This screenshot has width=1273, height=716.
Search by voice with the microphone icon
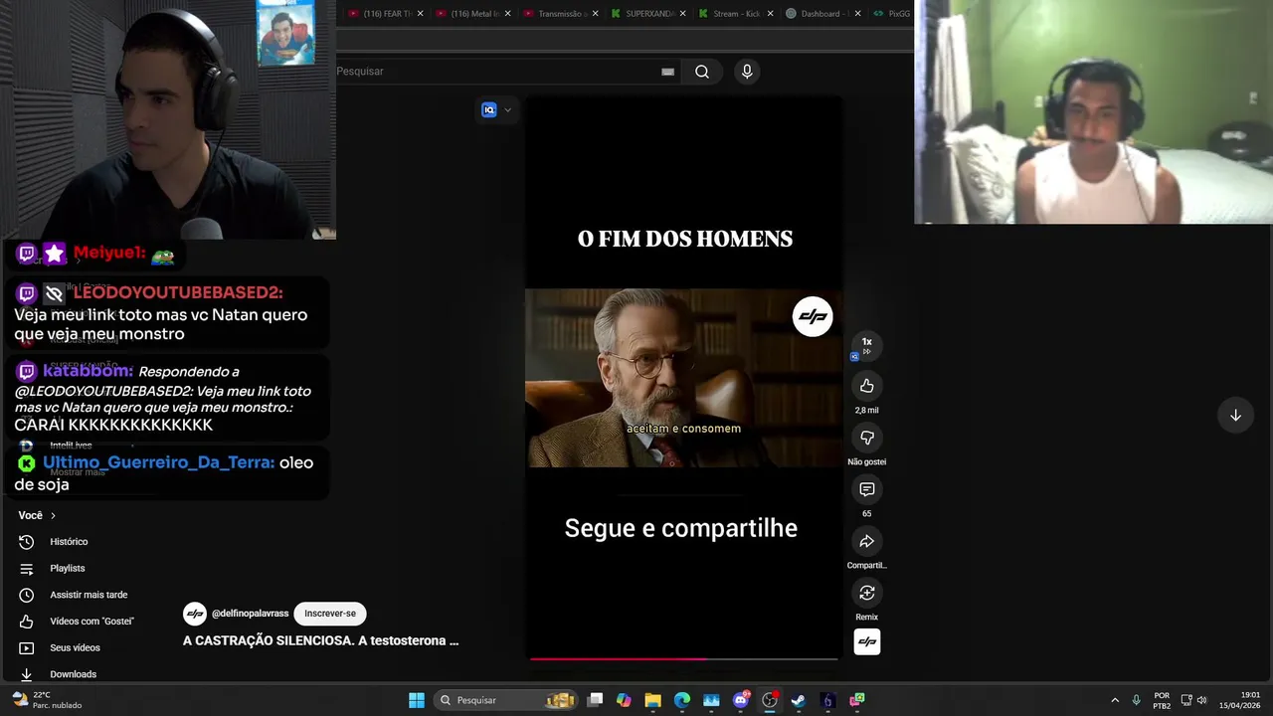[747, 71]
